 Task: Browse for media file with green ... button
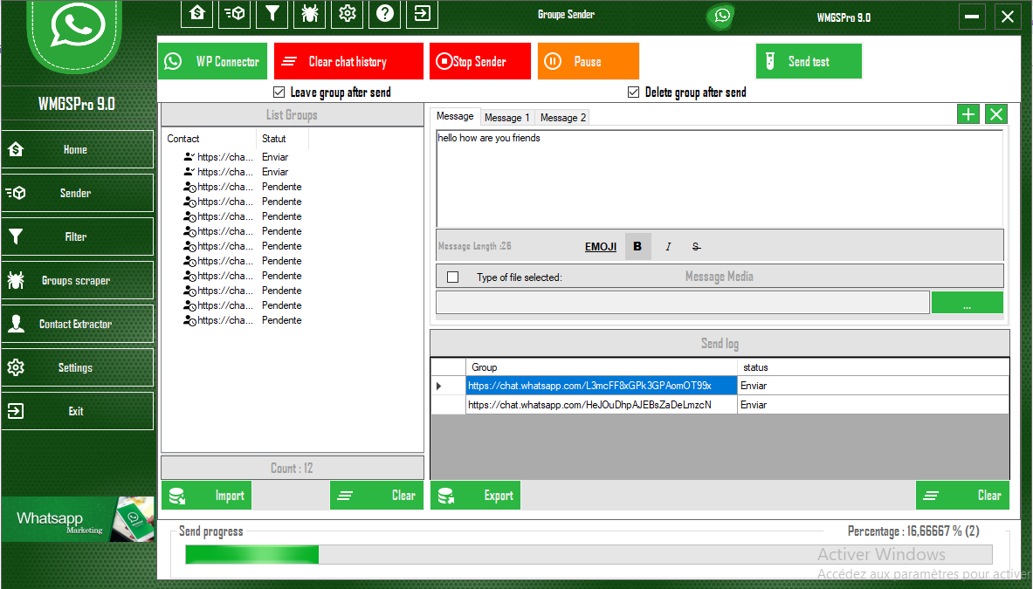(968, 303)
